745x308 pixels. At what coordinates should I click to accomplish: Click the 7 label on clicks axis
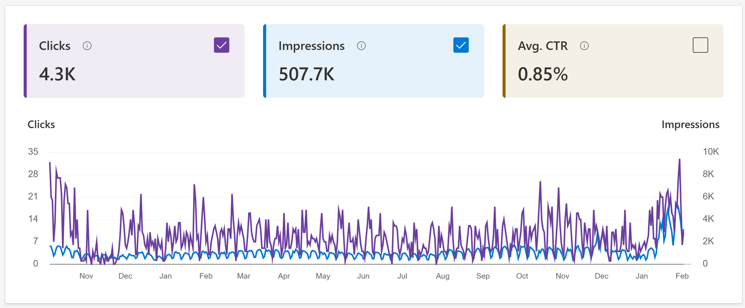[x=36, y=241]
